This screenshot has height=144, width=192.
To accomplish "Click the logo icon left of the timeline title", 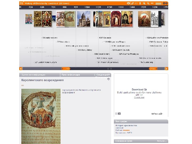I will (x=21, y=3).
